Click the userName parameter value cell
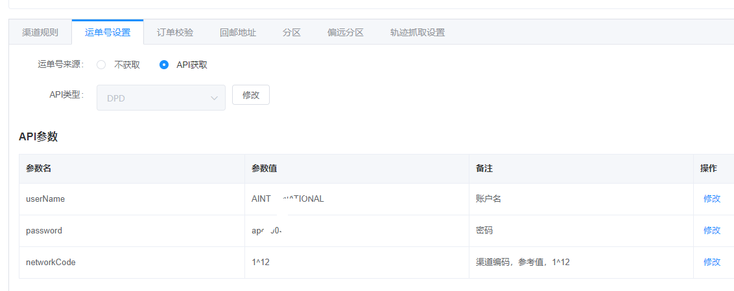Image resolution: width=734 pixels, height=291 pixels. 356,199
